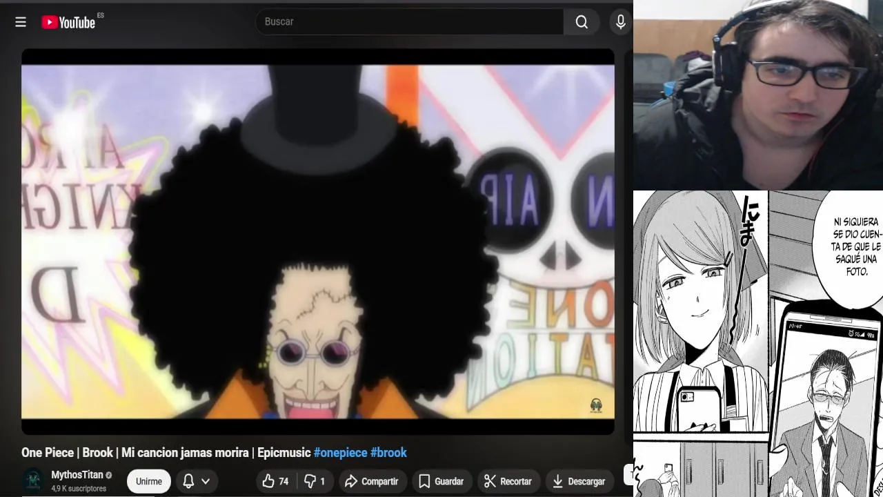This screenshot has width=883, height=497.
Task: Open the YouTube hamburger guide menu
Action: click(x=21, y=22)
